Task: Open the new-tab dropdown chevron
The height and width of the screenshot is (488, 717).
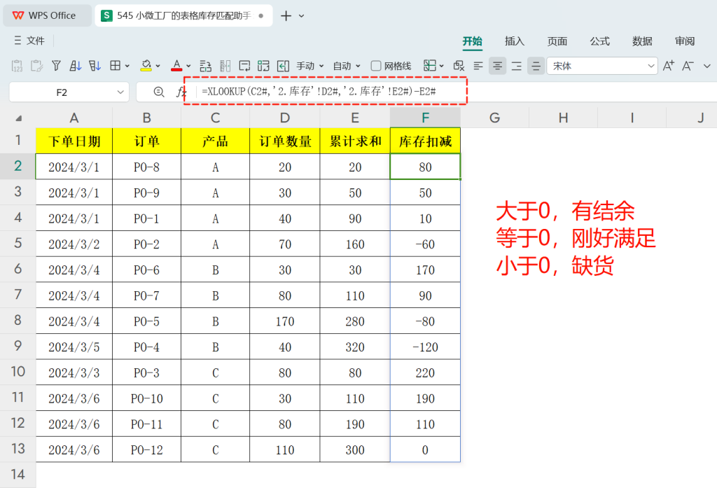Action: click(x=301, y=16)
